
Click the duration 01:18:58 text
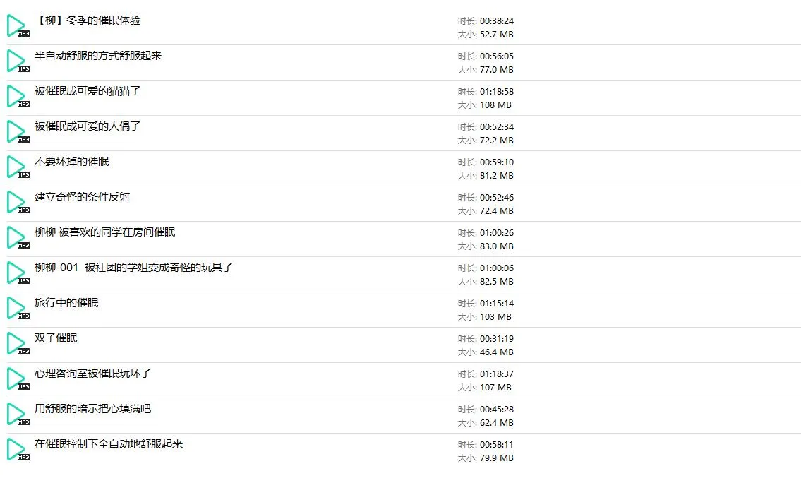point(497,92)
